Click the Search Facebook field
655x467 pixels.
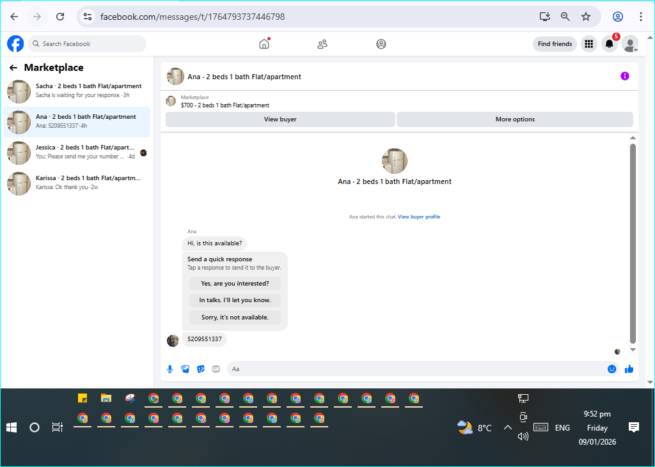87,44
